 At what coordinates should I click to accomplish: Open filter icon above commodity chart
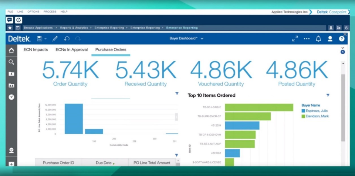[177, 94]
